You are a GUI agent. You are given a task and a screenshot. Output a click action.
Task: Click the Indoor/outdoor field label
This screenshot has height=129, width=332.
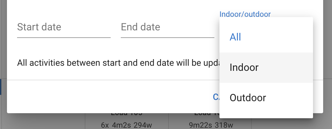click(245, 14)
